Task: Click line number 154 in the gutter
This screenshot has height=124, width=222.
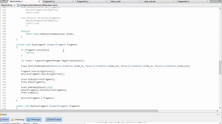Action: (x=4, y=44)
